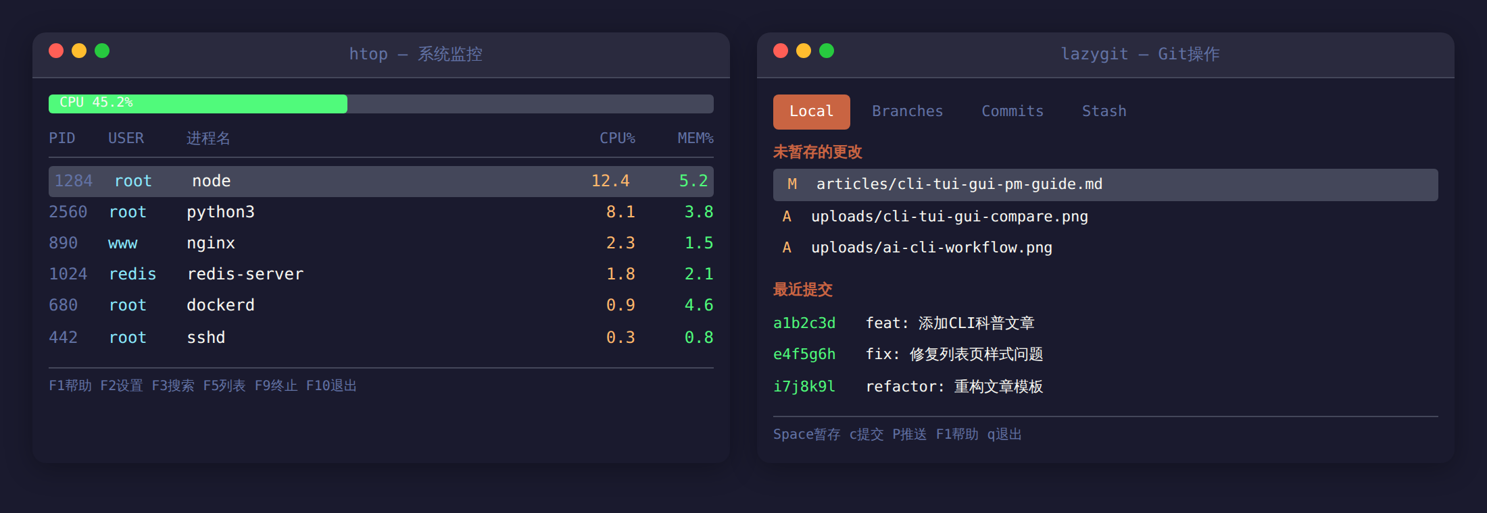Click F1帮助 in lazygit footer
This screenshot has width=1487, height=513.
tap(957, 434)
